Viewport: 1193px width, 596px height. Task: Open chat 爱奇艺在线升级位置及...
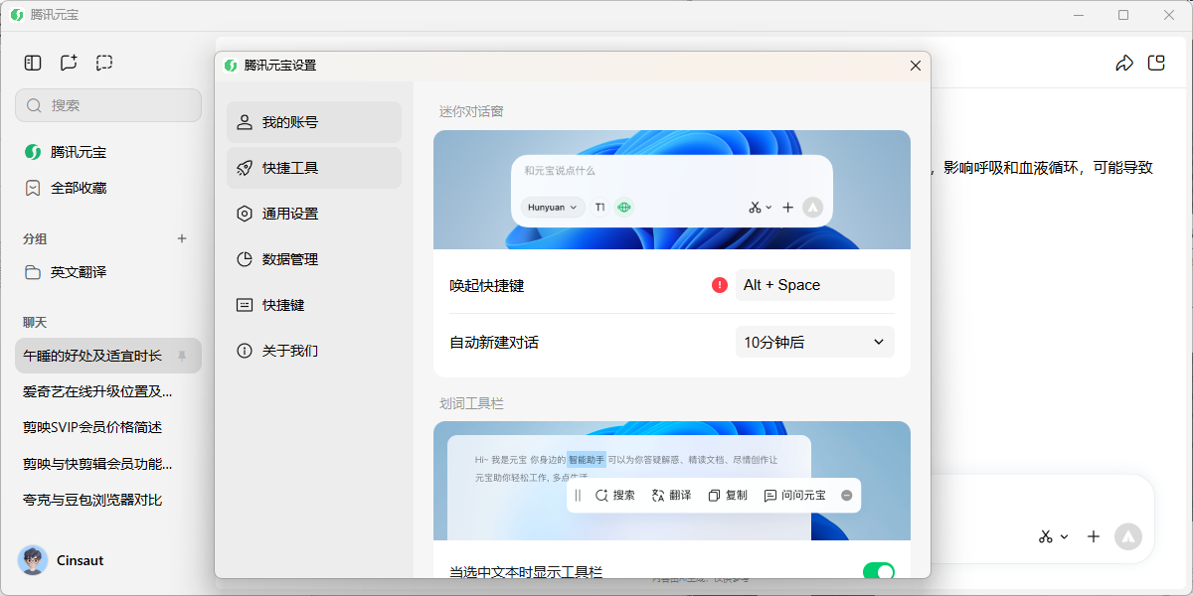click(97, 391)
